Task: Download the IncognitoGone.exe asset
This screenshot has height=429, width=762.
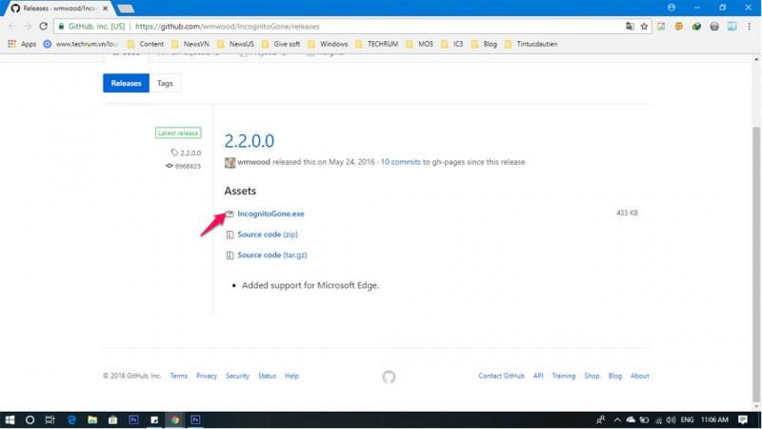Action: pos(271,214)
